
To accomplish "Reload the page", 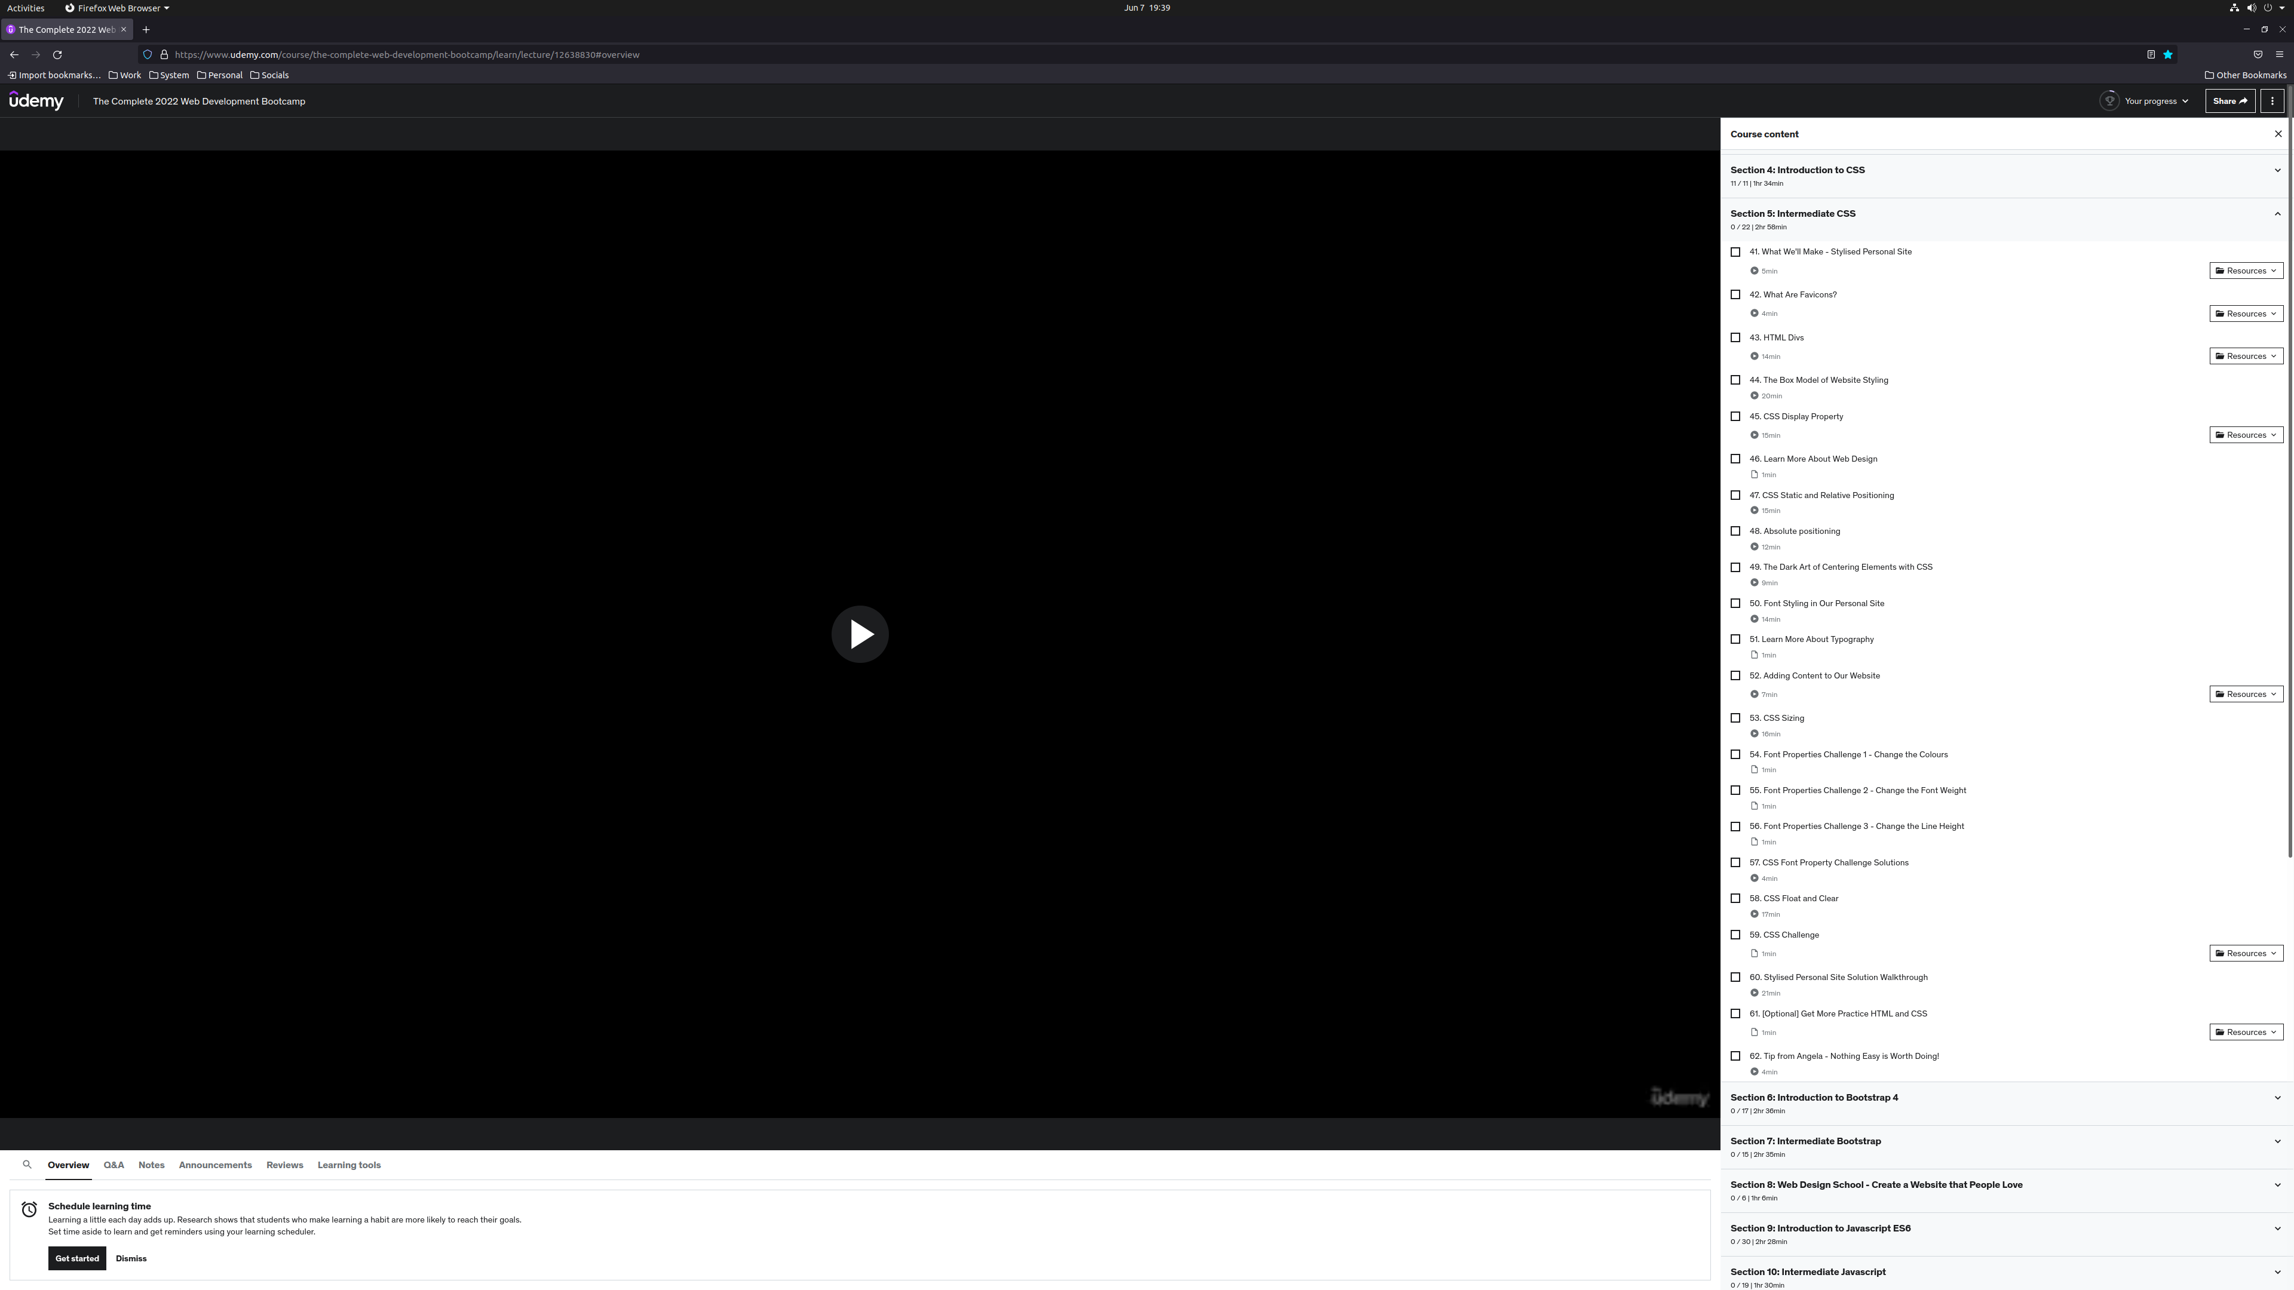I will coord(57,54).
